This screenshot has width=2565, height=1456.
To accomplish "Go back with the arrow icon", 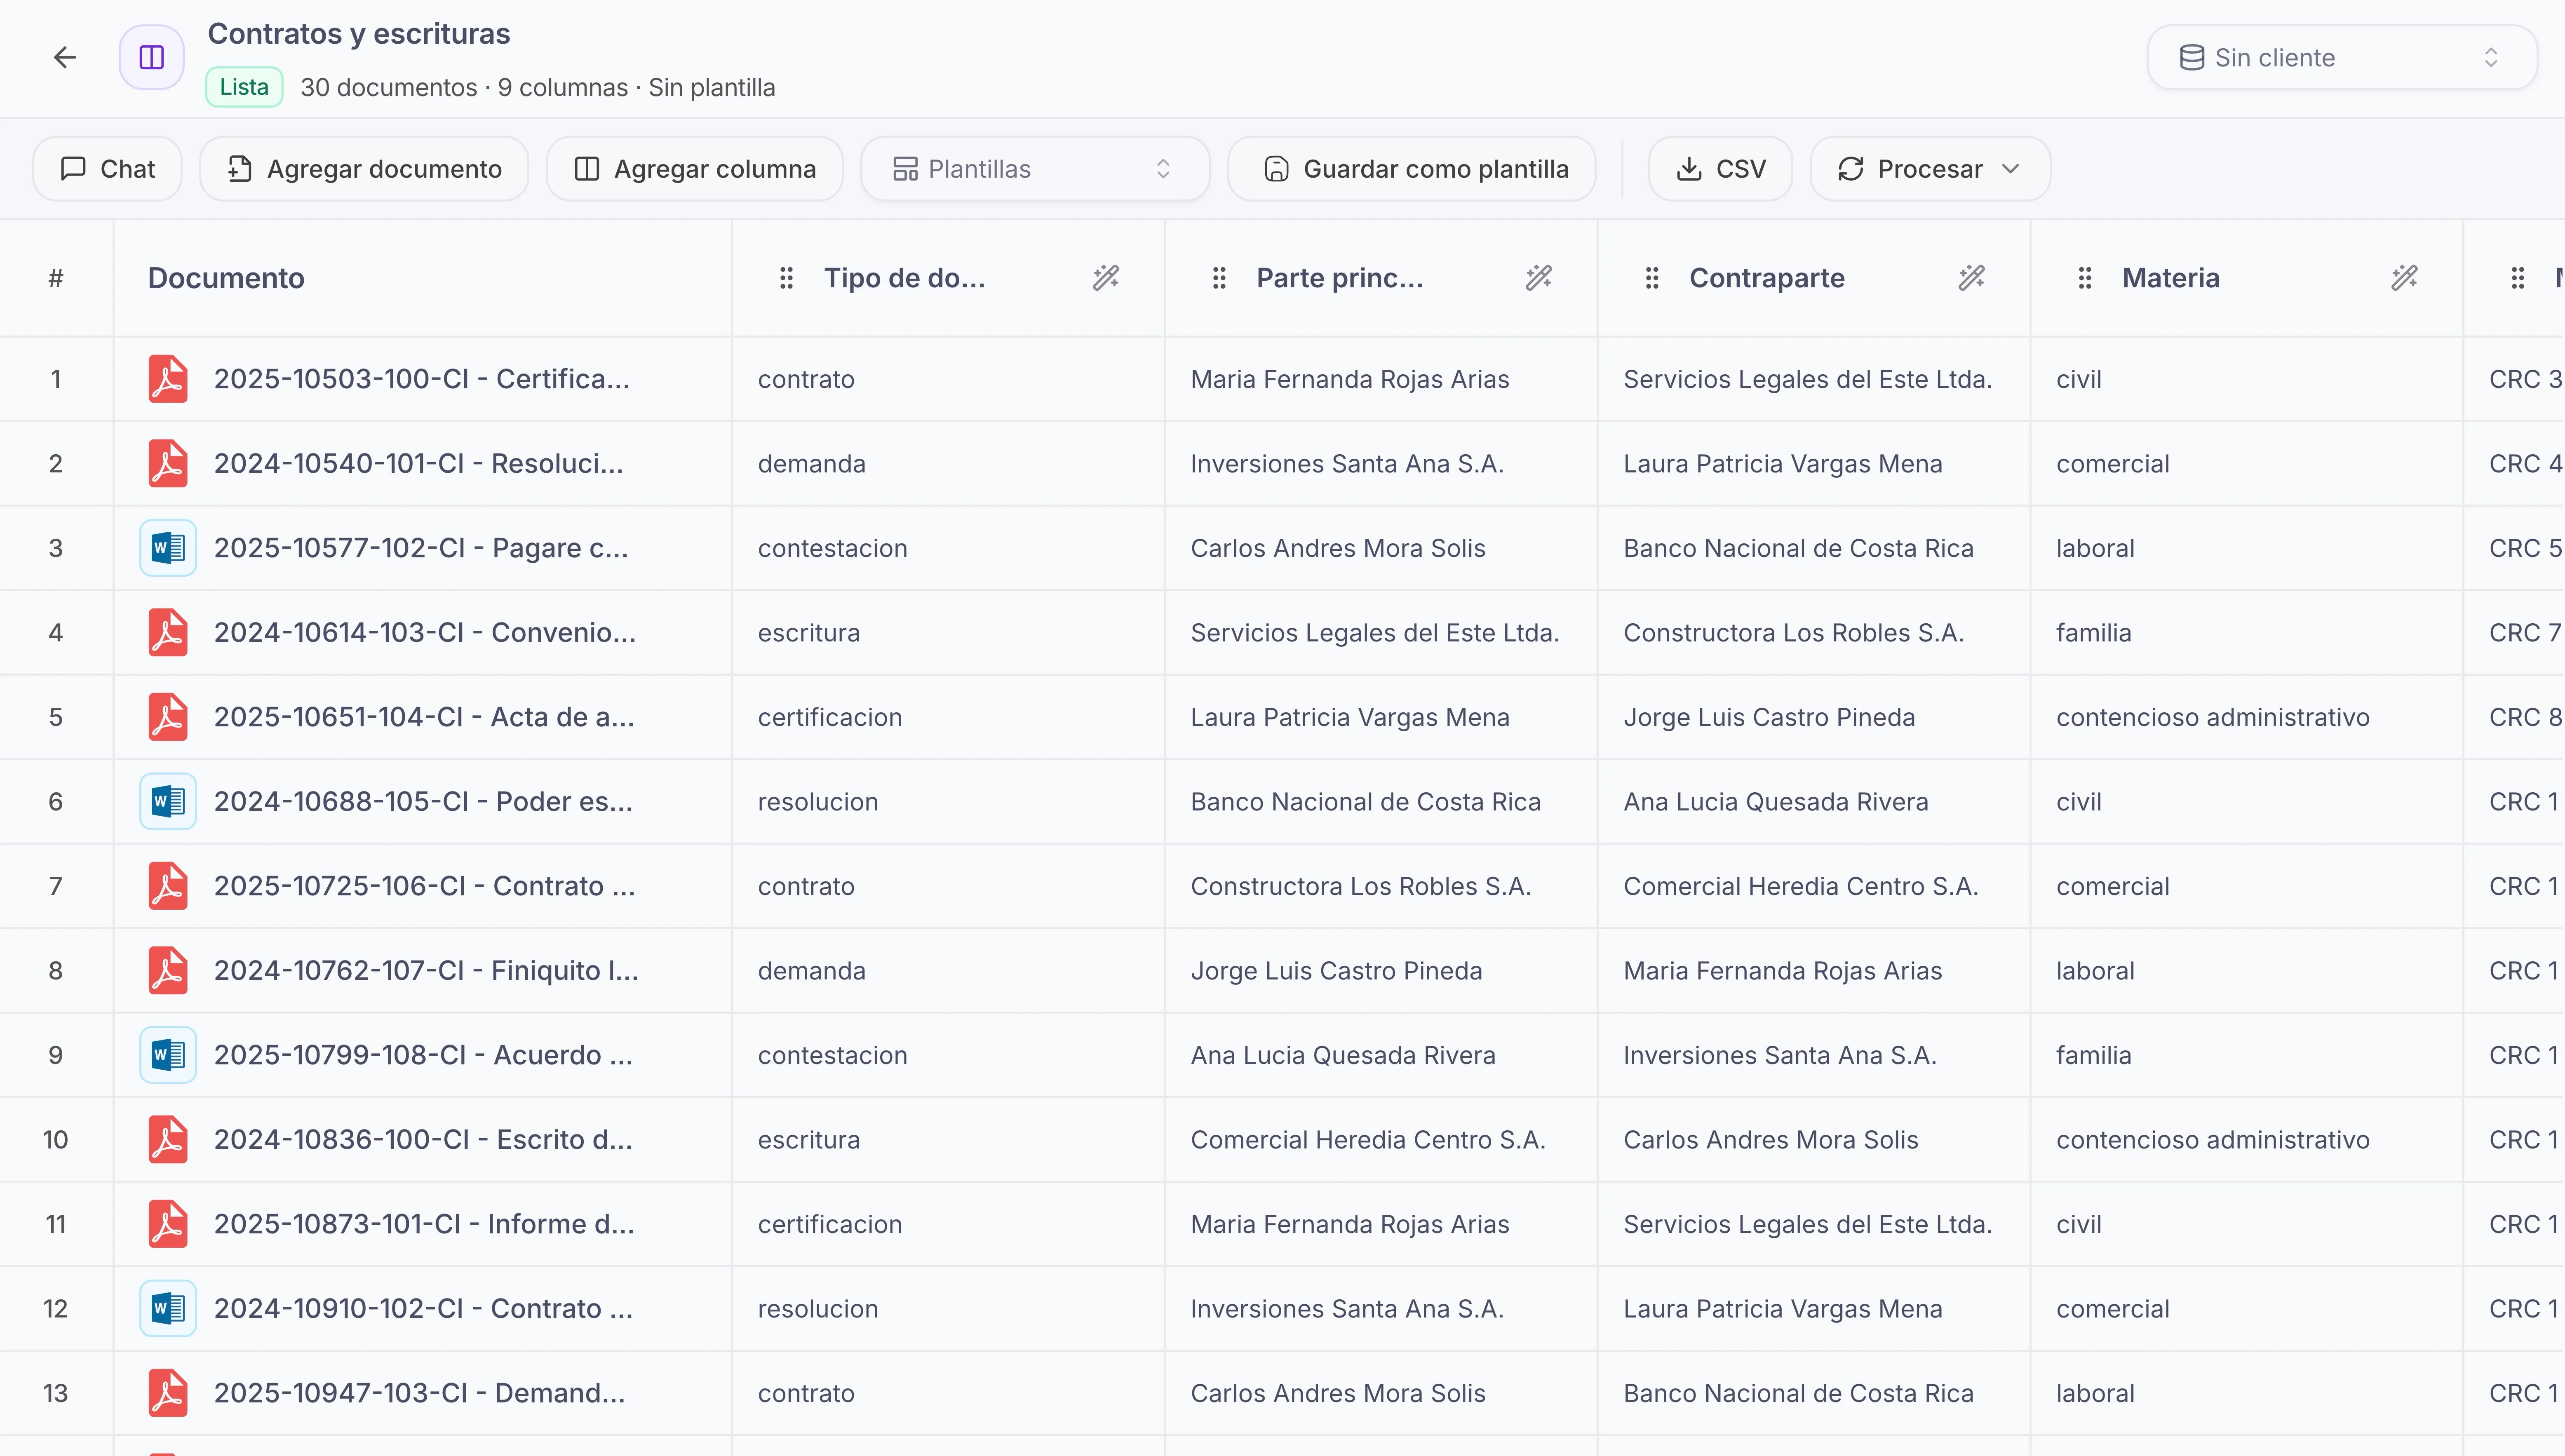I will click(65, 58).
